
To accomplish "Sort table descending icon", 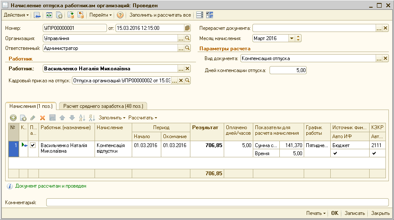I will (x=92, y=118).
